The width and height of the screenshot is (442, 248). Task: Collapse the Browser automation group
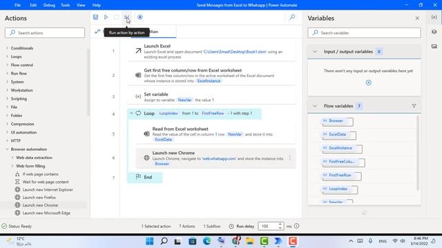coord(8,149)
